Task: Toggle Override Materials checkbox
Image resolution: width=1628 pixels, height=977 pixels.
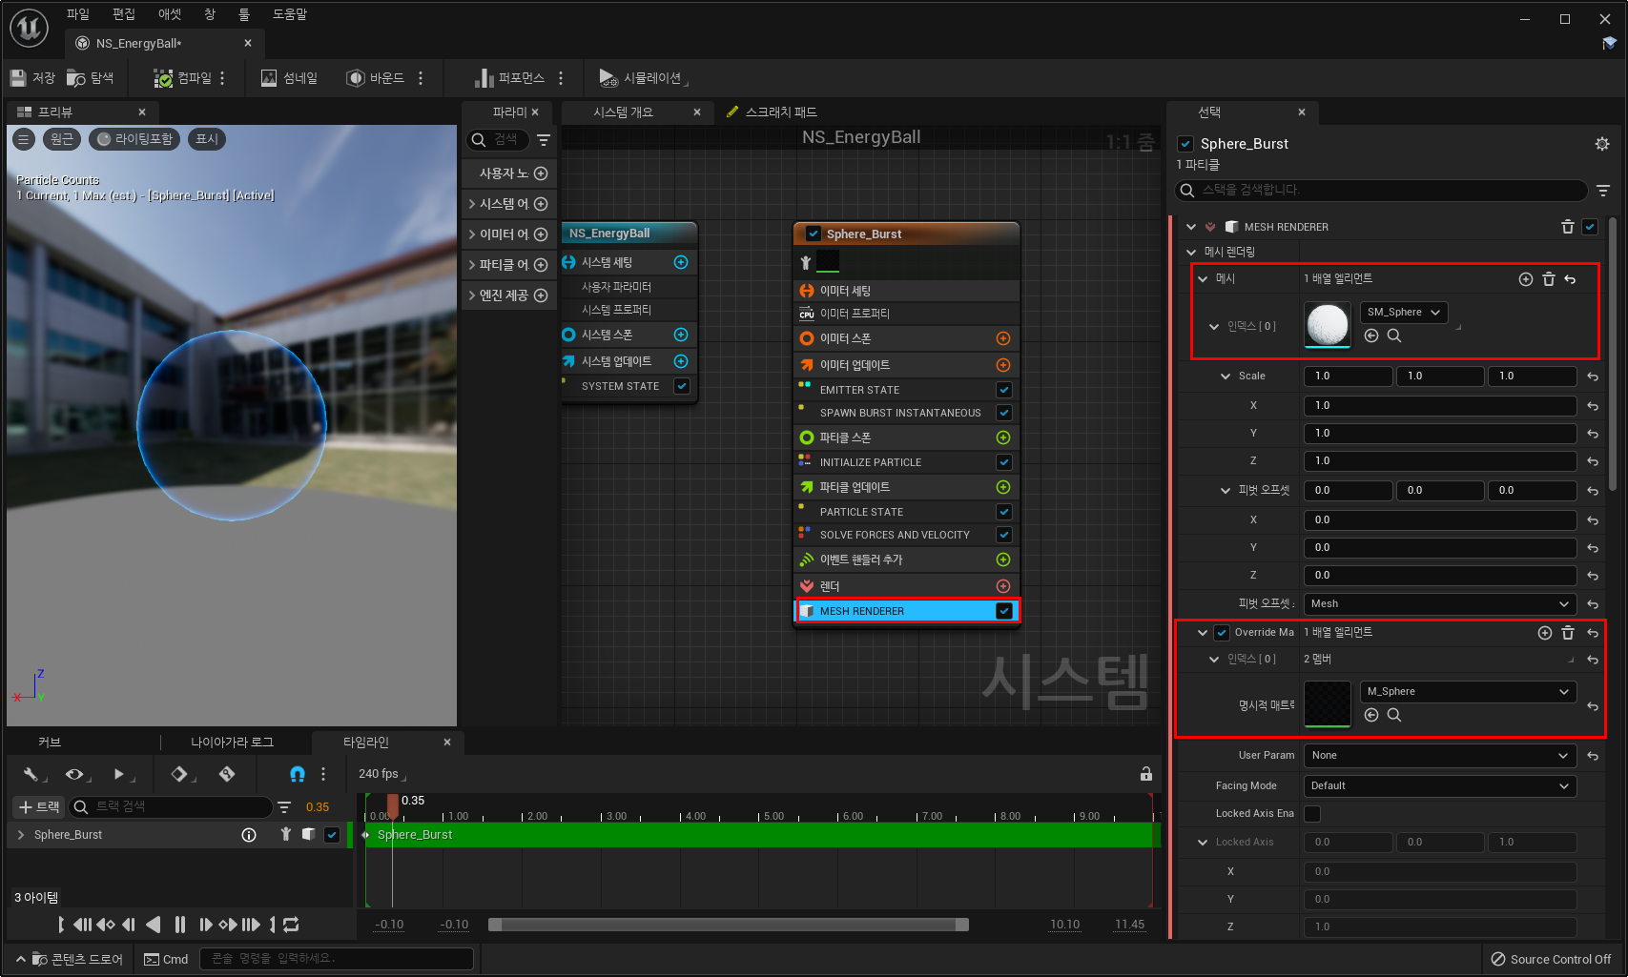Action: click(1222, 633)
